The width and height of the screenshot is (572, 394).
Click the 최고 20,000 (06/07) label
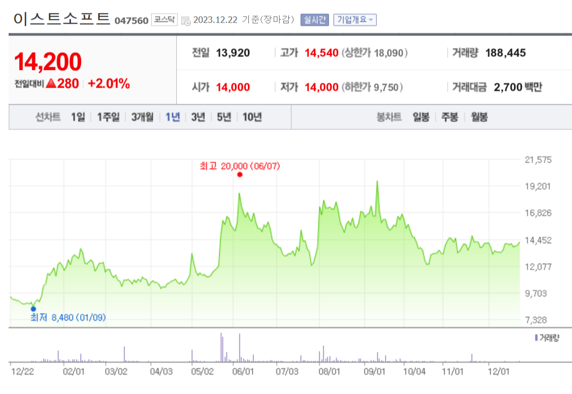tap(240, 166)
